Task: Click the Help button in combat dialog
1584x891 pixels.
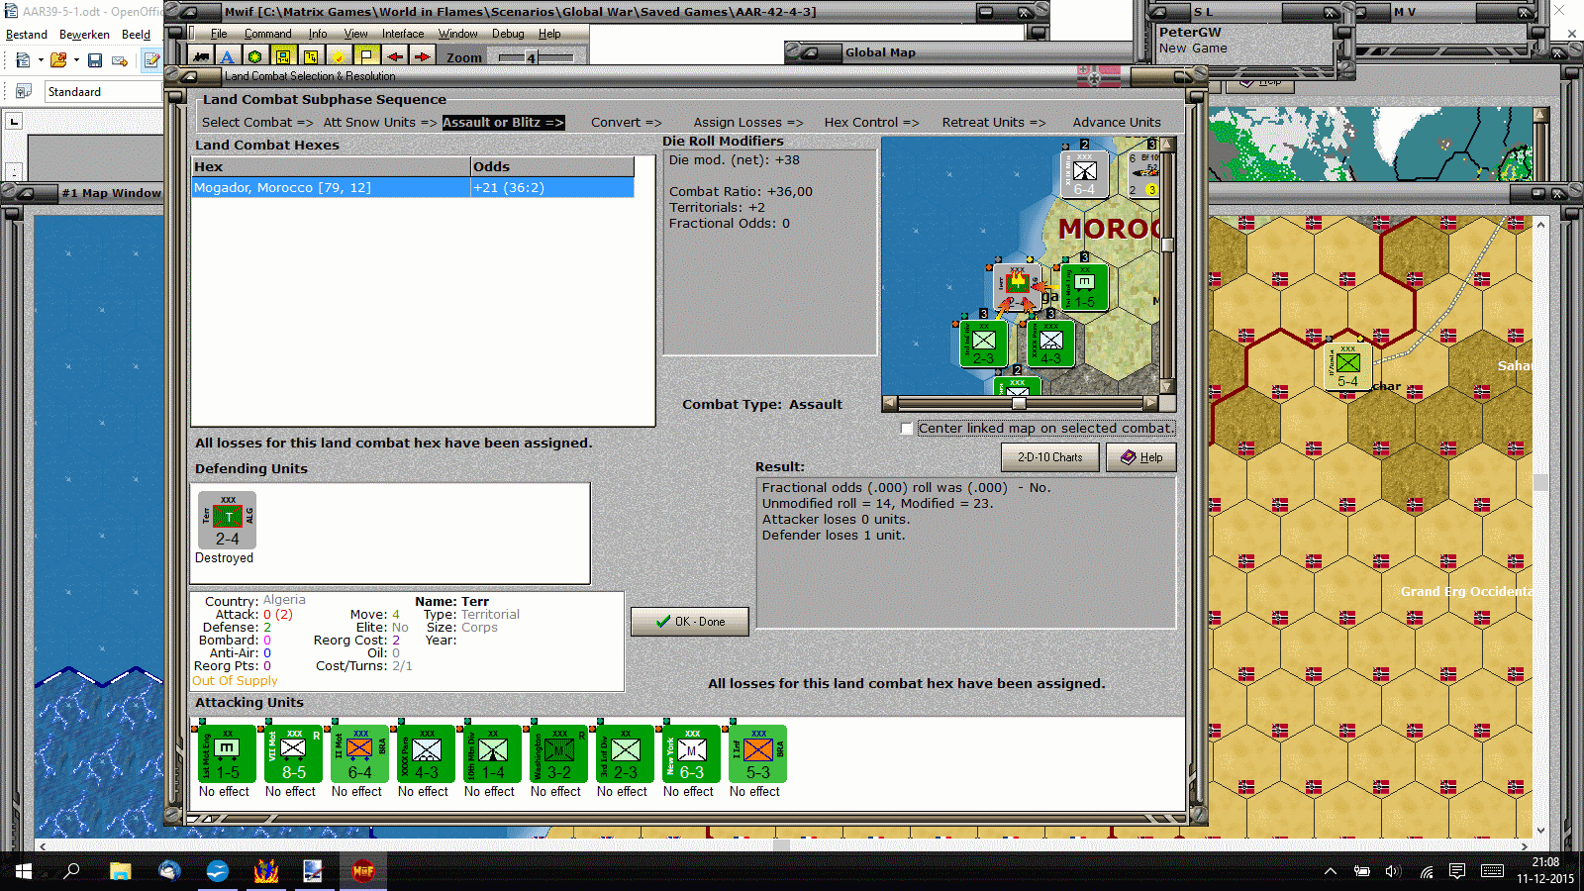Action: click(x=1141, y=457)
